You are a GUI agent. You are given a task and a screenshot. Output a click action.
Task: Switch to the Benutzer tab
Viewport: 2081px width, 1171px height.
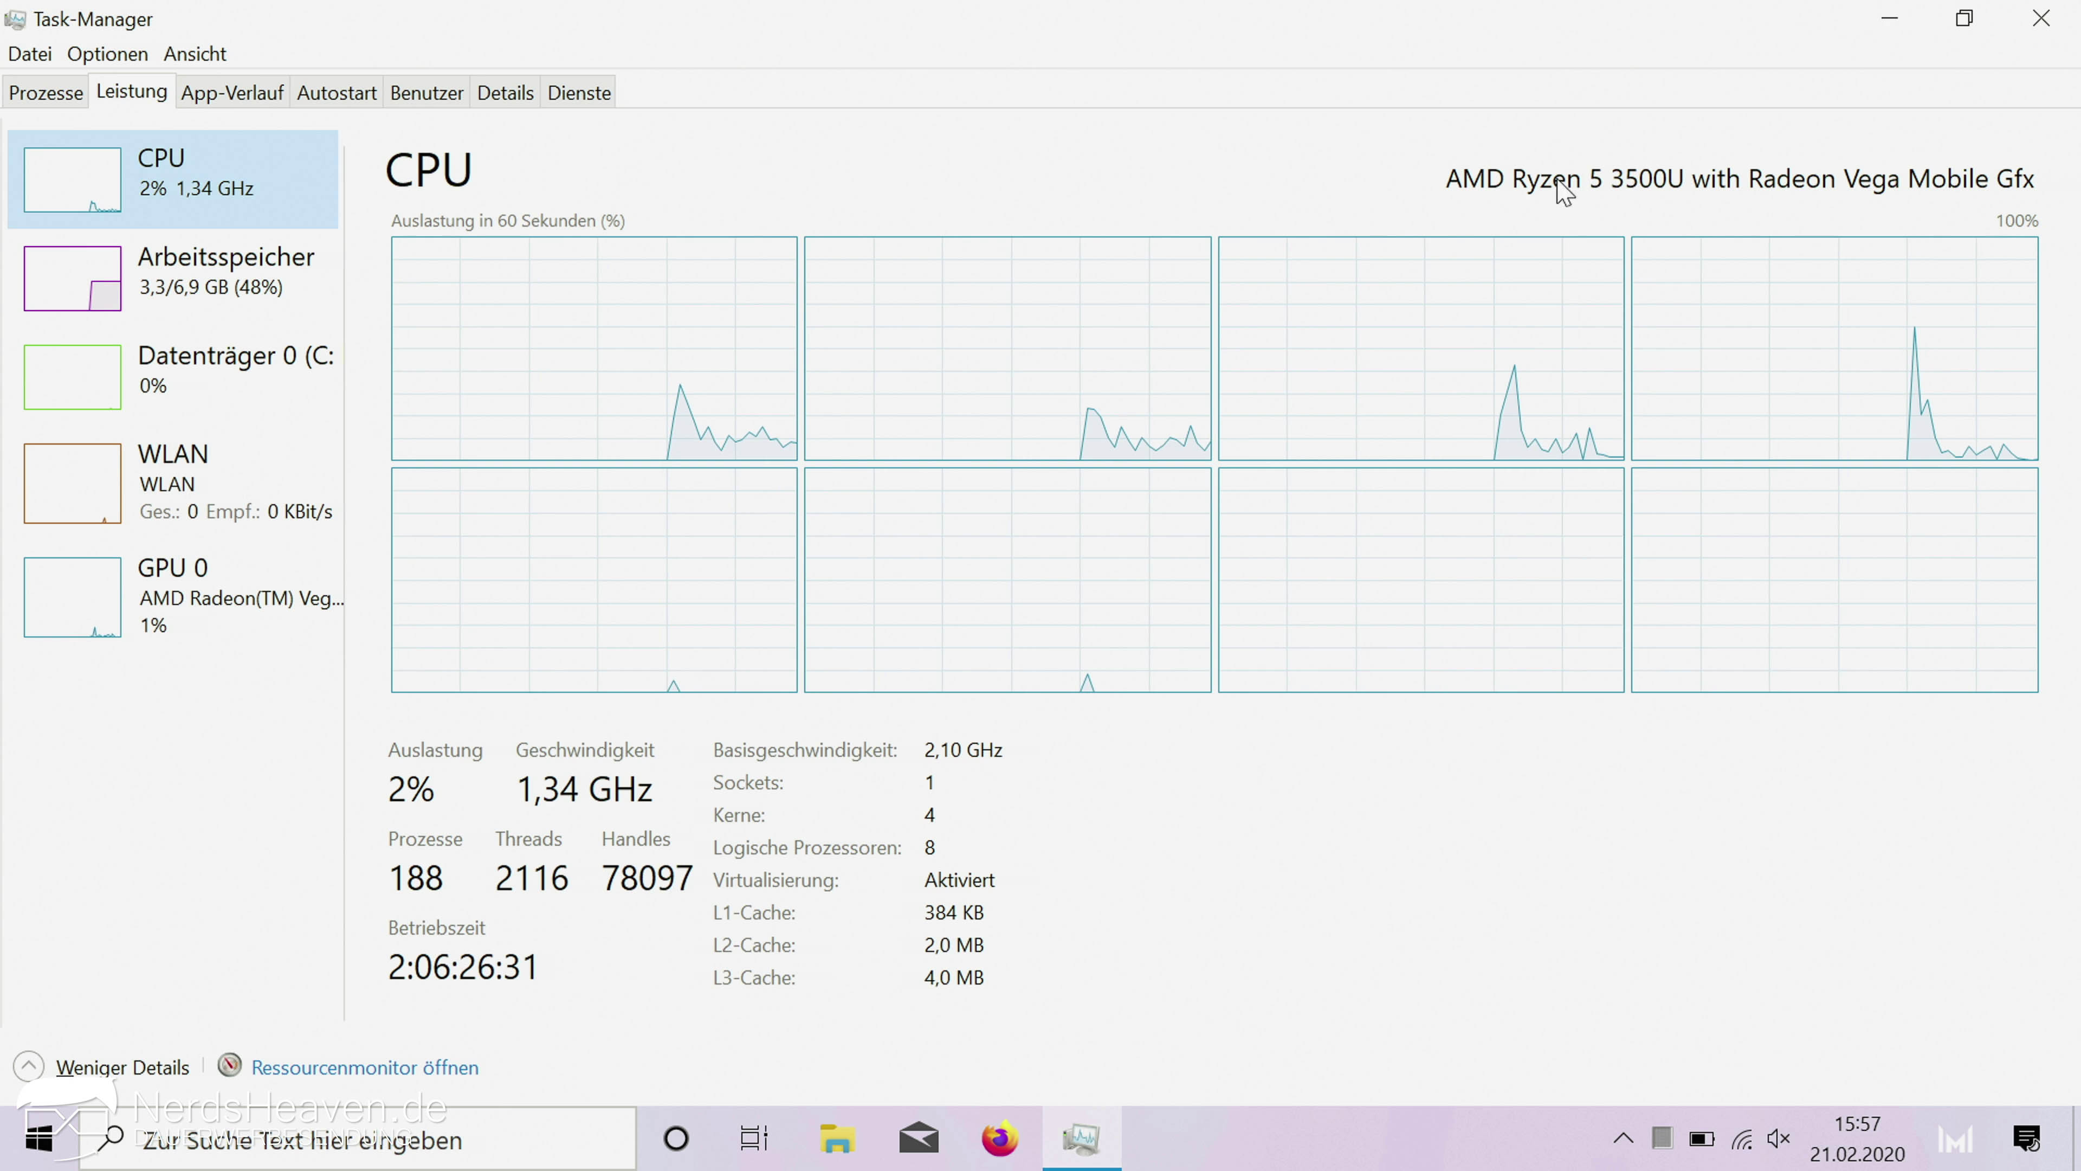(426, 93)
